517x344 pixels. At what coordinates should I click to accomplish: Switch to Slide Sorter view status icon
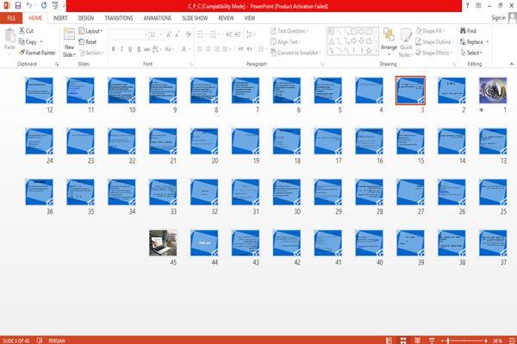pyautogui.click(x=403, y=341)
